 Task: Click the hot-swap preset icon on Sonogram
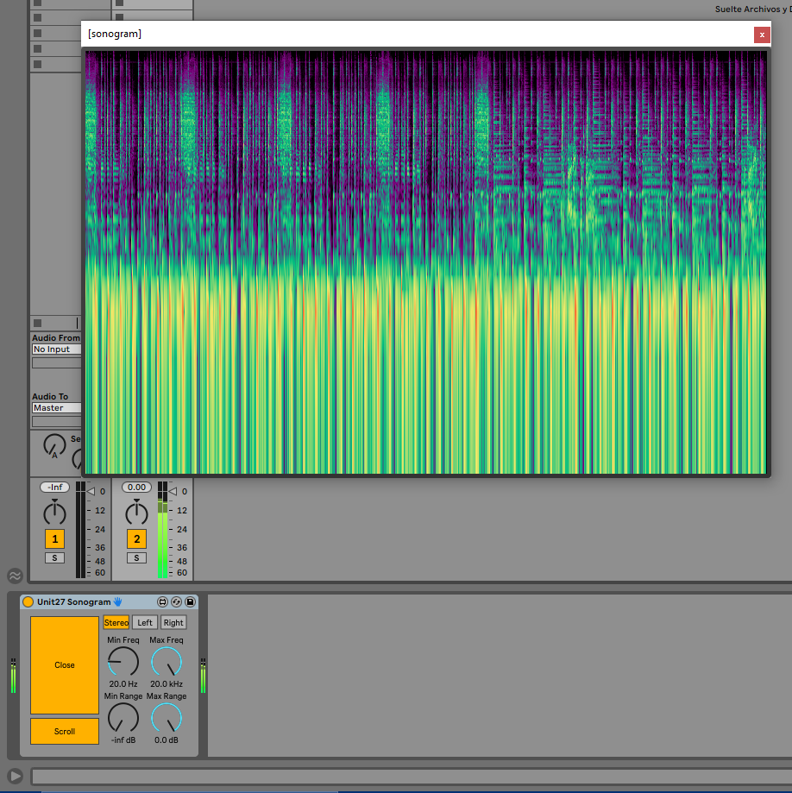pos(176,601)
